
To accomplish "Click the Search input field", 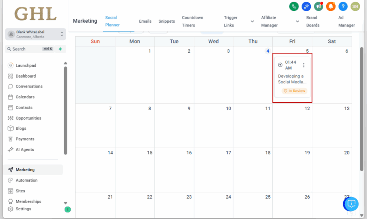I will click(30, 49).
